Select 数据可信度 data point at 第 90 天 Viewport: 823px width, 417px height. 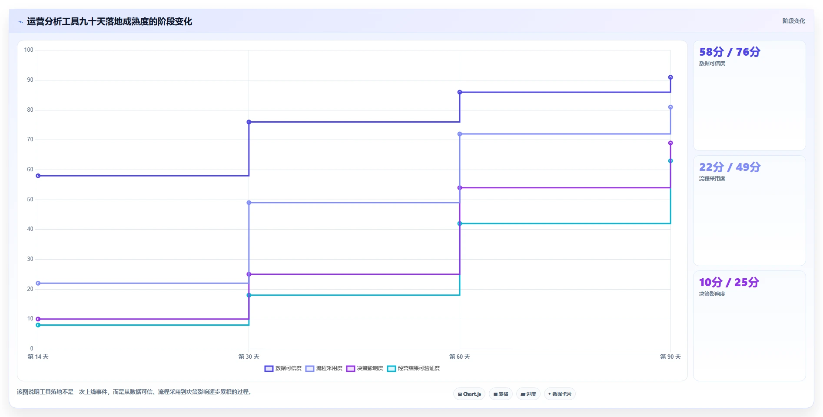click(x=670, y=77)
